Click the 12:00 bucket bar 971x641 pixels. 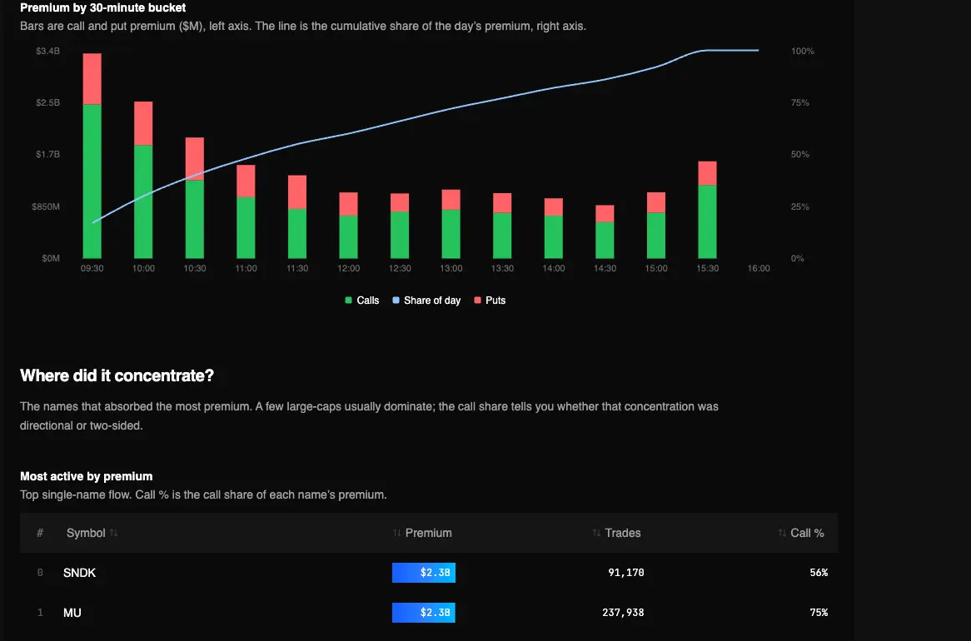pyautogui.click(x=349, y=226)
